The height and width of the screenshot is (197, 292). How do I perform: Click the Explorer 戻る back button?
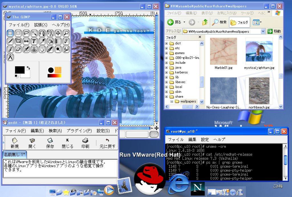click(x=174, y=22)
